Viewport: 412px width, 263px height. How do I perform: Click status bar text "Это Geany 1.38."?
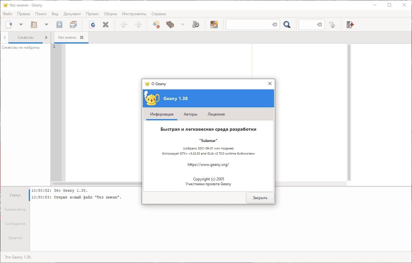[x=18, y=257]
